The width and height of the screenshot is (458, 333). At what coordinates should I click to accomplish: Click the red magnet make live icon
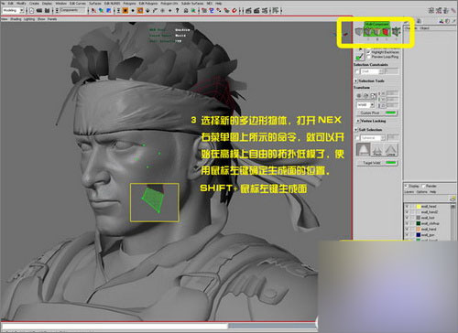[234, 10]
